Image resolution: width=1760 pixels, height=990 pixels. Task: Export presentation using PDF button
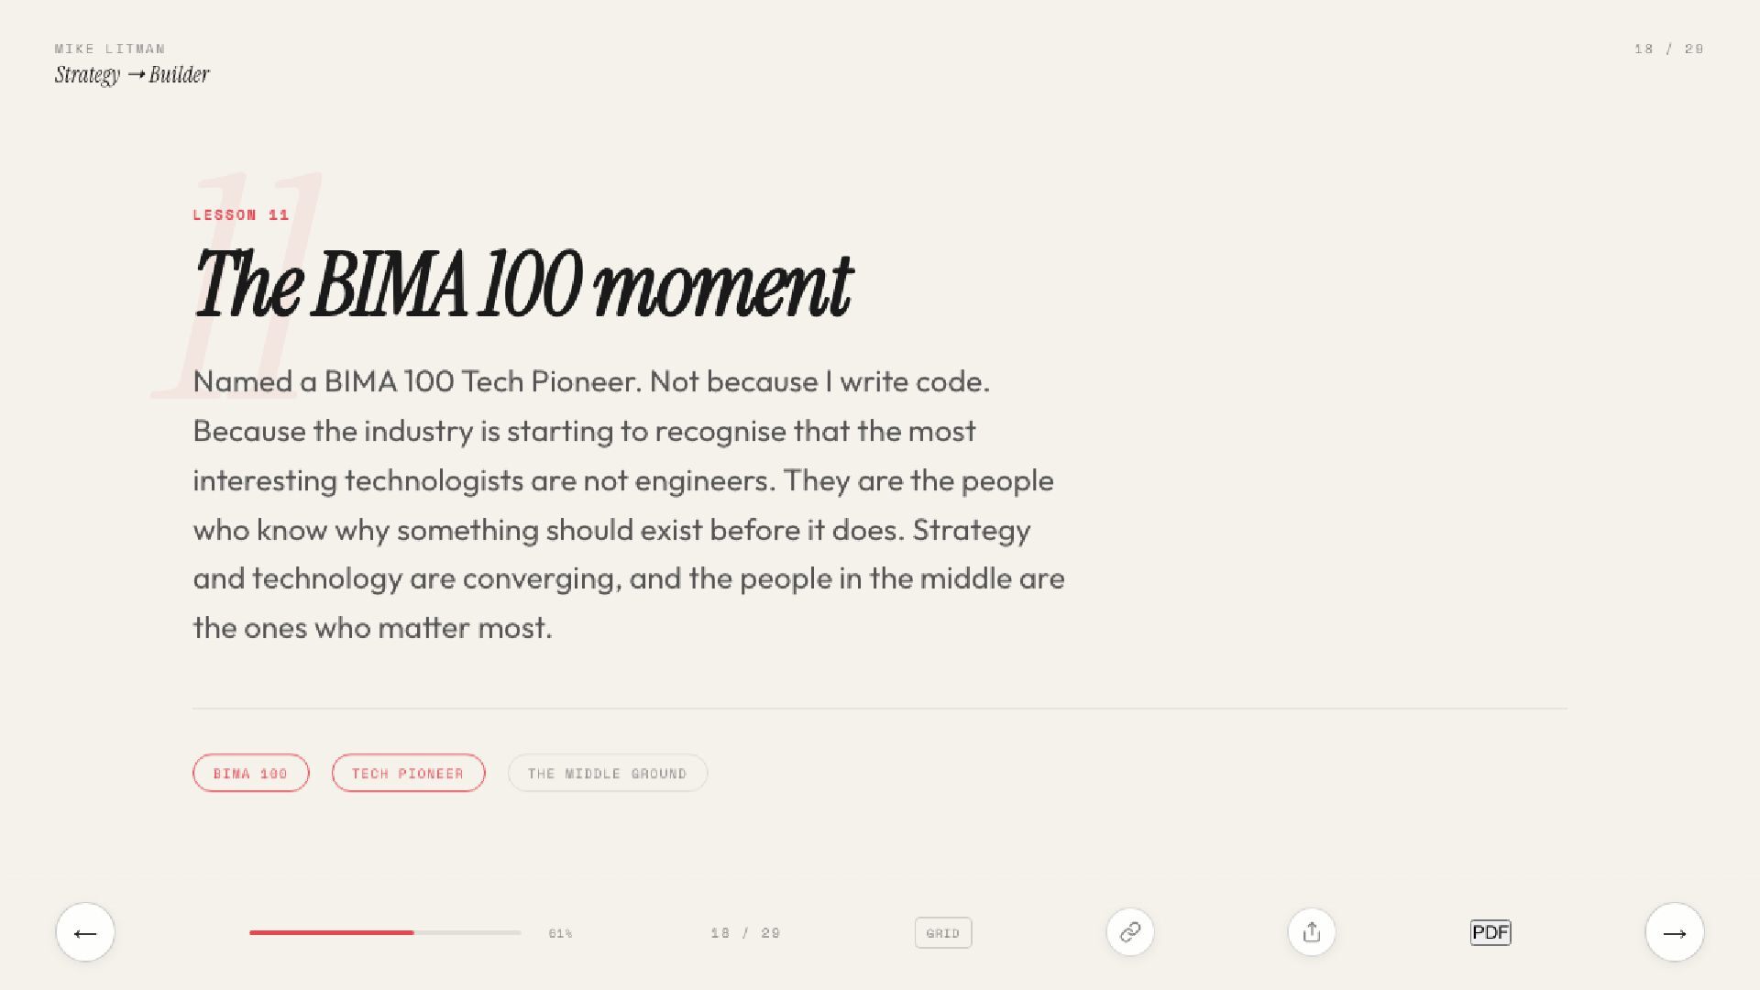click(x=1490, y=932)
